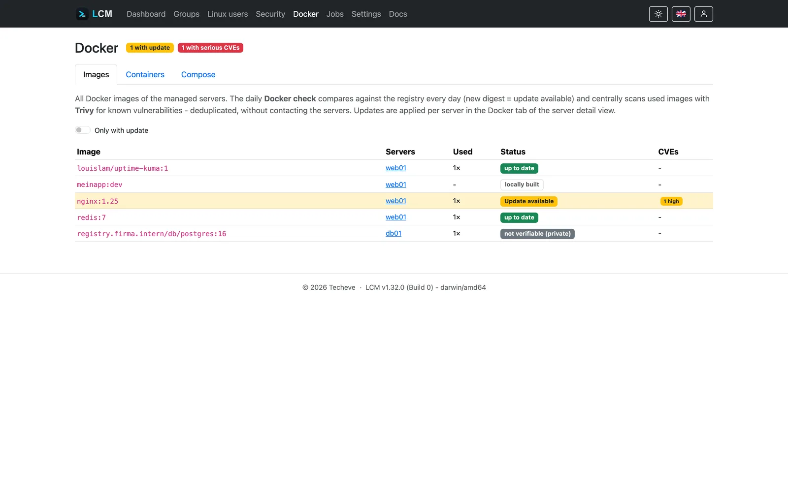
Task: Go to Dashboard in navigation
Action: (146, 14)
